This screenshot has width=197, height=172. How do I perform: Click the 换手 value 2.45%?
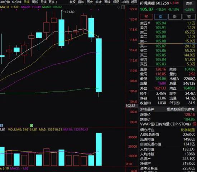[161, 93]
